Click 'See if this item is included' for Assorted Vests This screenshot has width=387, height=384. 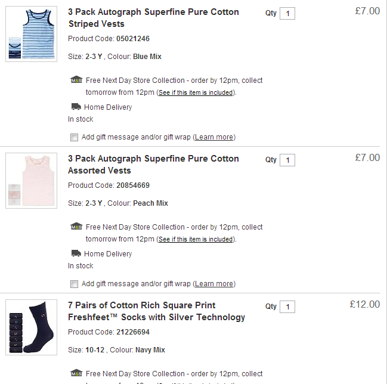click(x=196, y=239)
